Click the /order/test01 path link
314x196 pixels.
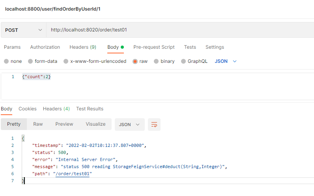[73, 174]
